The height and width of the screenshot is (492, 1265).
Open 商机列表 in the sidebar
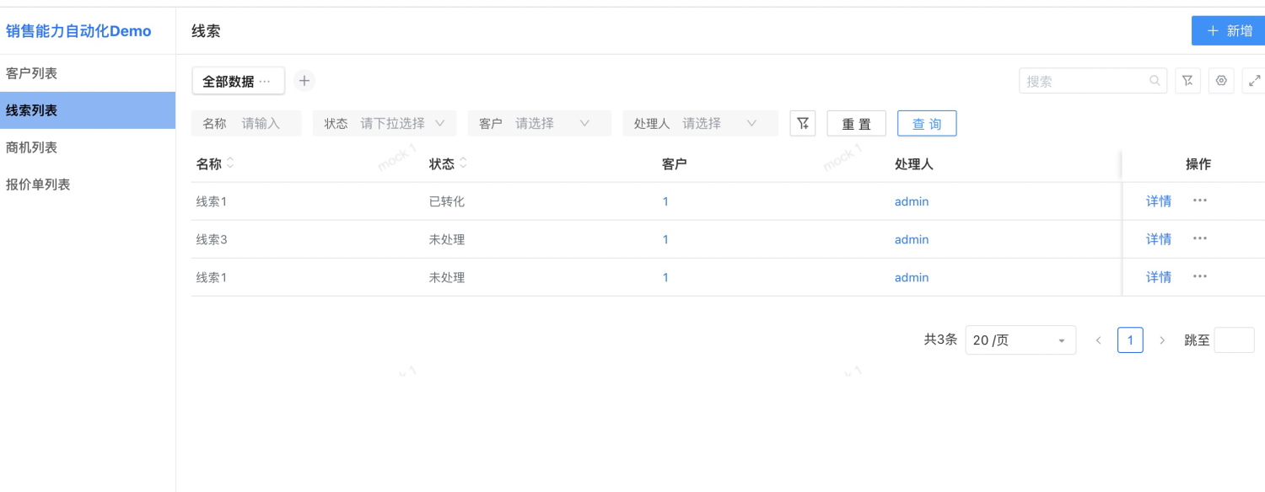click(x=88, y=147)
